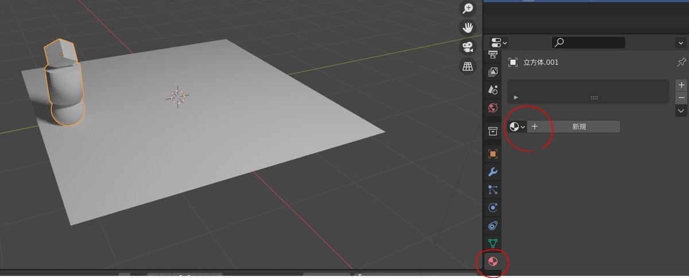689x278 pixels.
Task: Open the Physics properties tab
Action: point(493,207)
